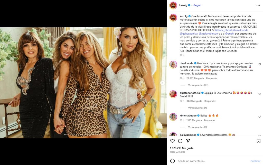
Task: Follow karolg with the Seguir button
Action: click(x=198, y=5)
